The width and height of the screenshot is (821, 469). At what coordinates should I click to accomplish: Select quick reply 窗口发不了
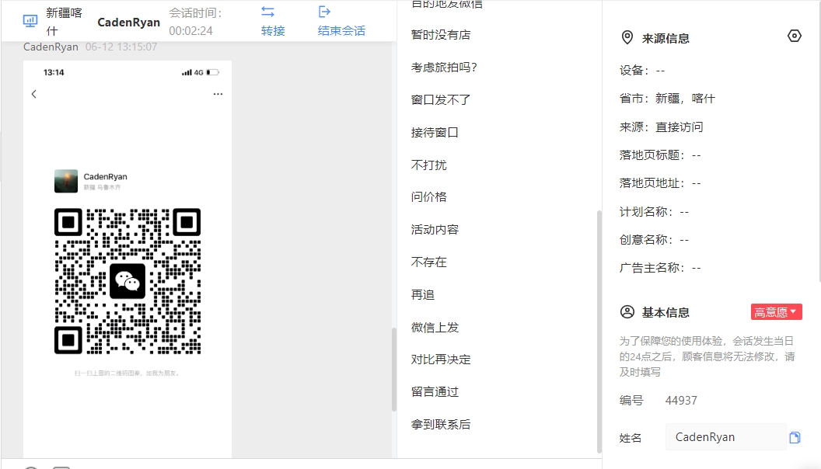tap(441, 100)
